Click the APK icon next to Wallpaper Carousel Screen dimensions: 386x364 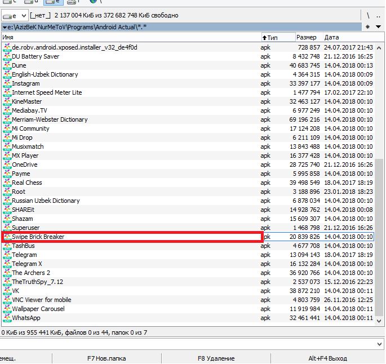tap(7, 309)
